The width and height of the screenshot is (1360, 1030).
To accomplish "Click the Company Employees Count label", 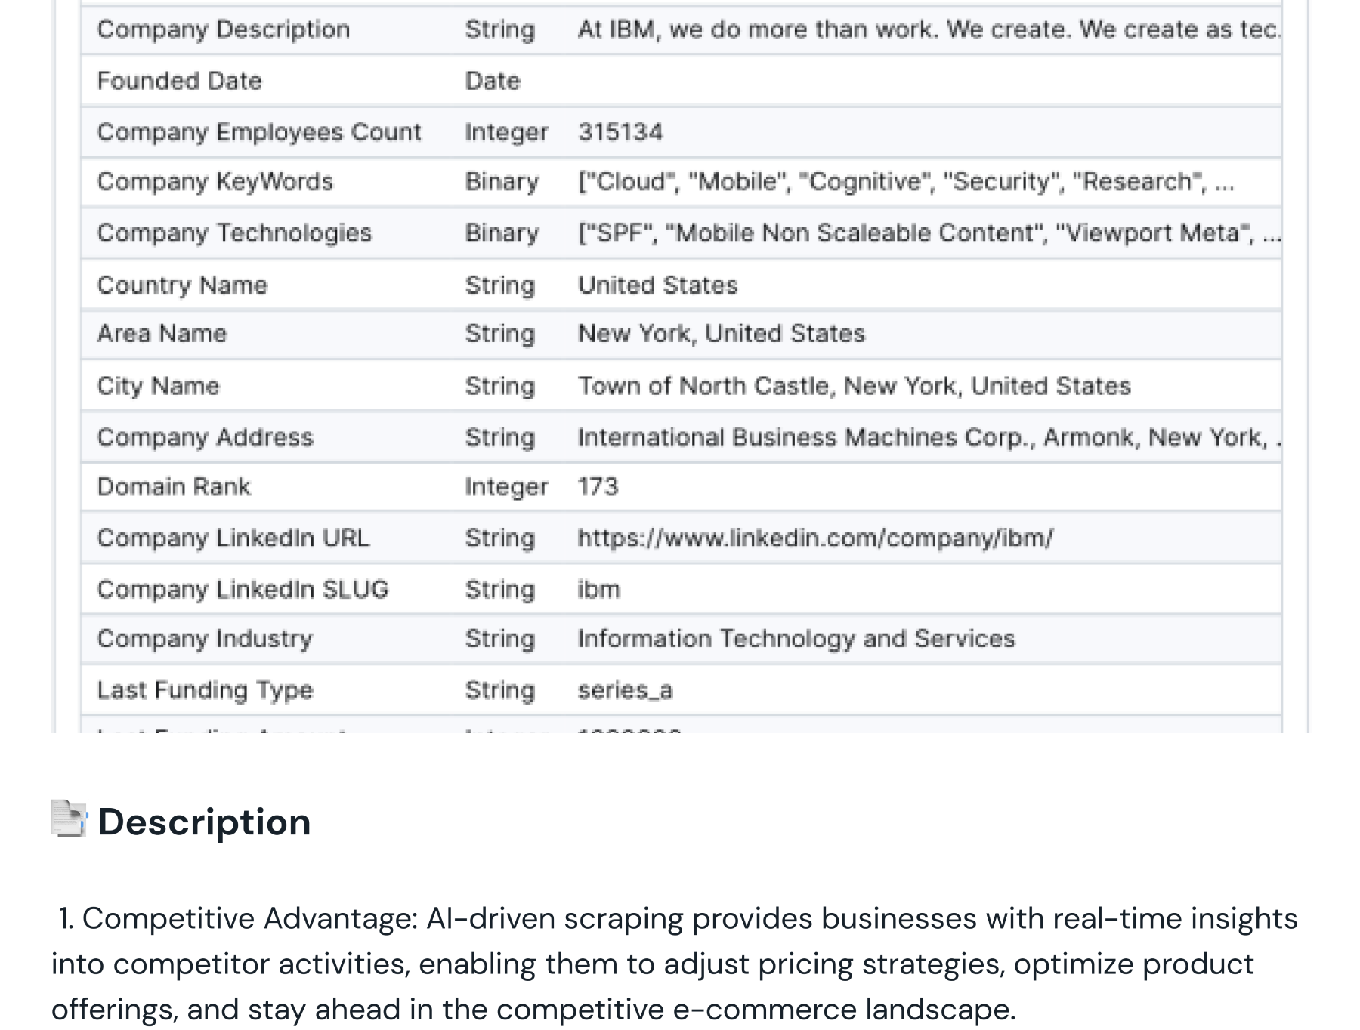I will (259, 132).
